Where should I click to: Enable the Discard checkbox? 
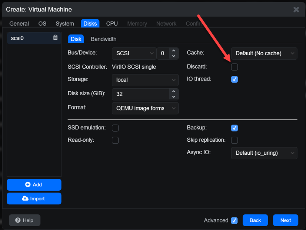pyautogui.click(x=235, y=67)
